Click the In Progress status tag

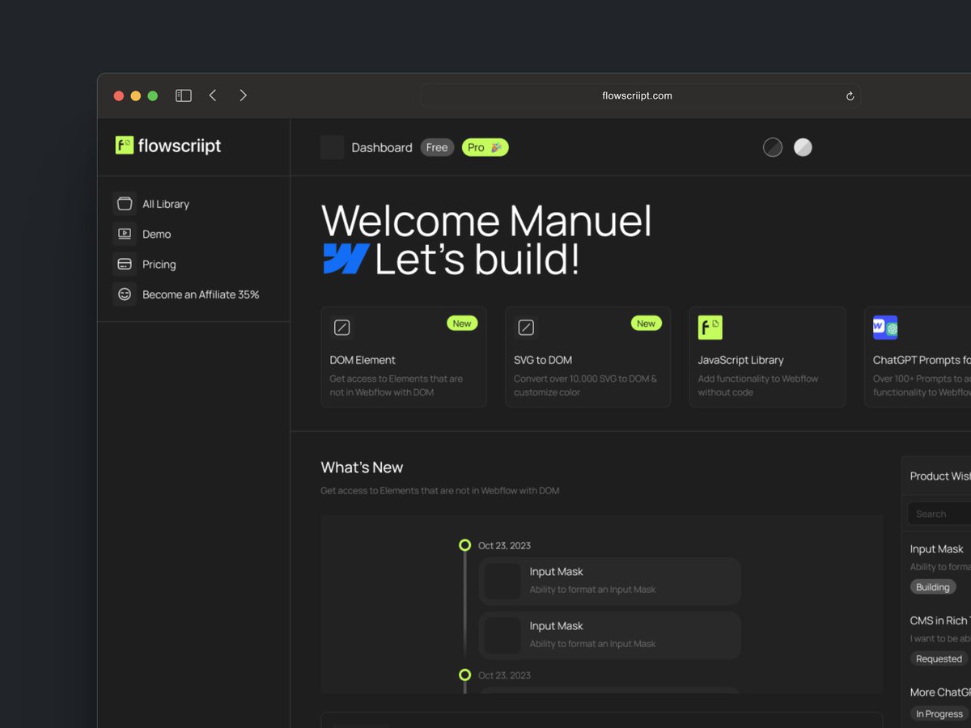(x=939, y=713)
